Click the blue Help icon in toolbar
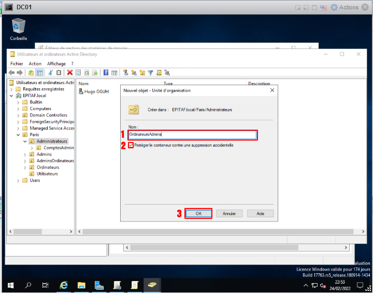Screen dimensions: 373x293 [x=106, y=73]
